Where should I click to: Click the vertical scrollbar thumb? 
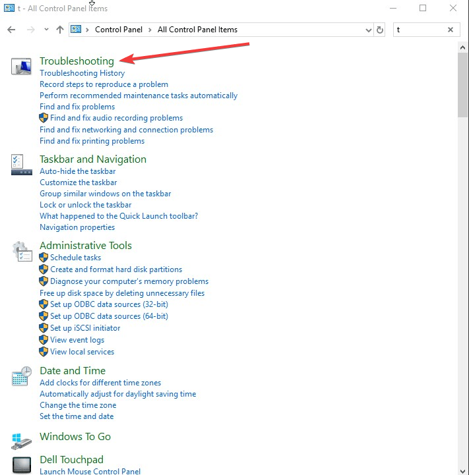(x=463, y=82)
